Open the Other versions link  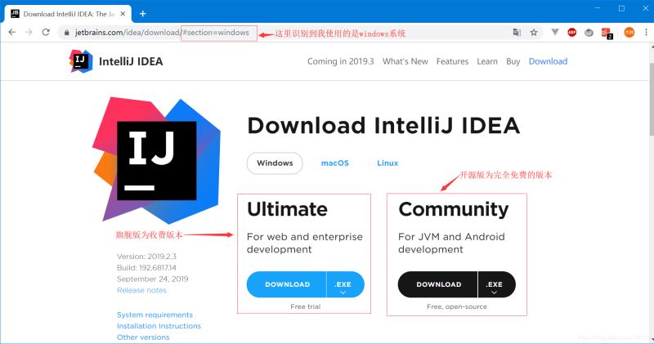tap(143, 337)
